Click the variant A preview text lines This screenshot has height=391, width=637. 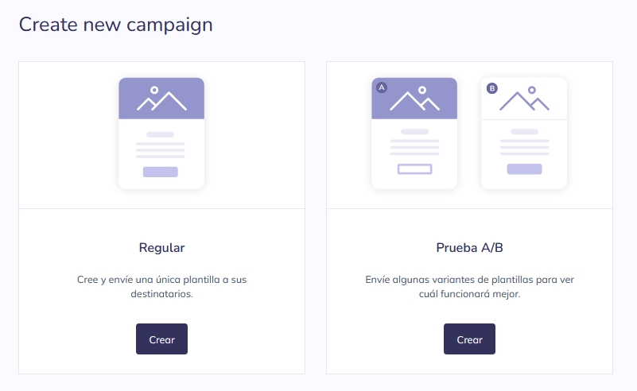[x=414, y=145]
